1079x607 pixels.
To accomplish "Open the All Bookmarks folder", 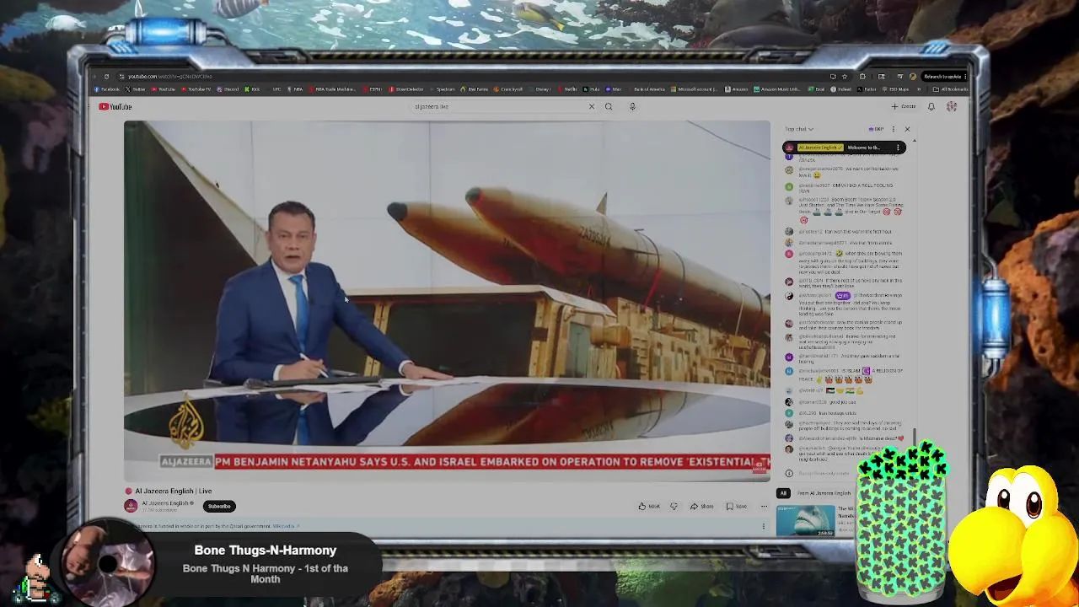I will click(x=951, y=89).
